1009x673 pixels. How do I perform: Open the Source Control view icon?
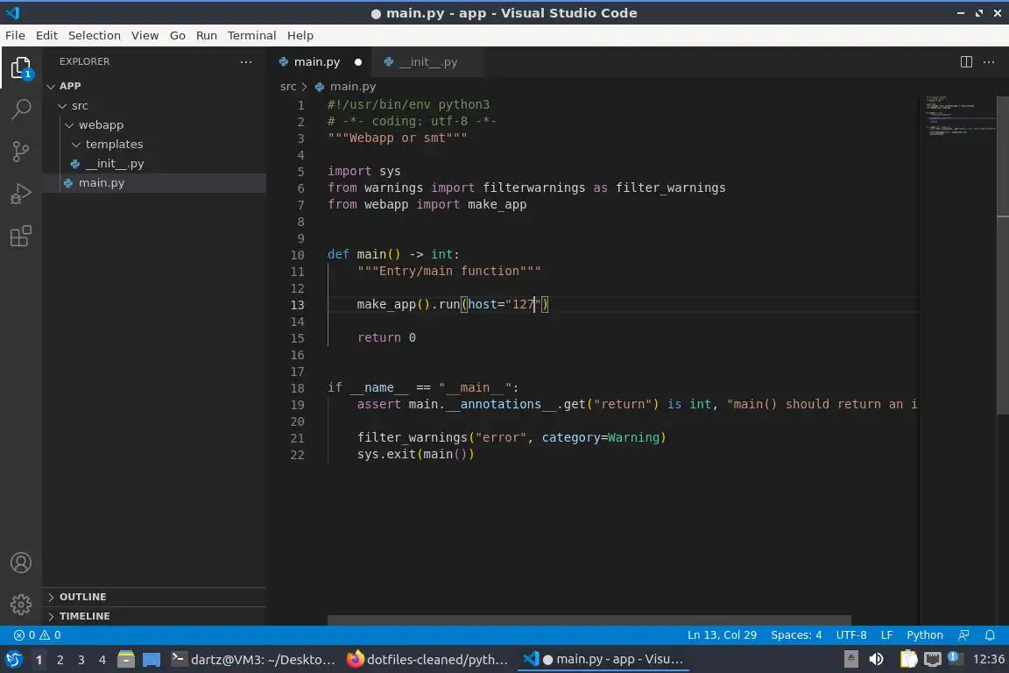click(21, 152)
